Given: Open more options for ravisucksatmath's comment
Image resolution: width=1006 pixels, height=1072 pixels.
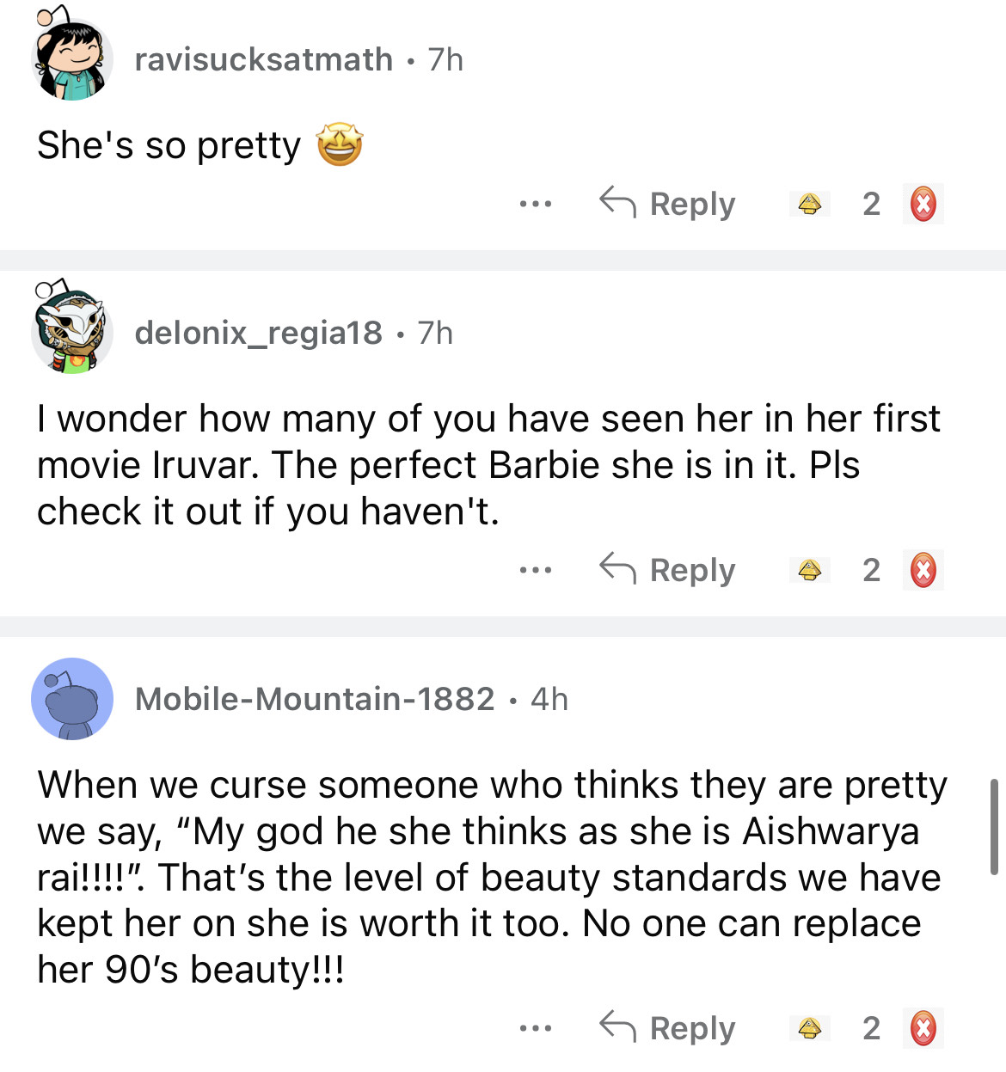Looking at the screenshot, I should click(x=535, y=205).
